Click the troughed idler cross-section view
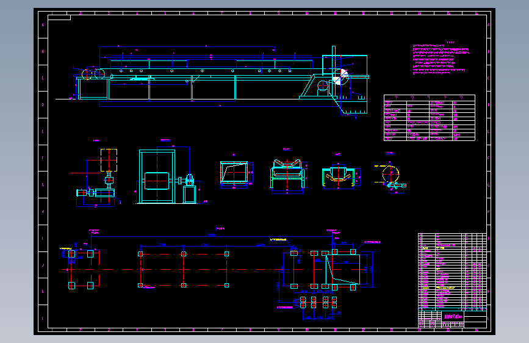This screenshot has width=529, height=343. coord(289,176)
